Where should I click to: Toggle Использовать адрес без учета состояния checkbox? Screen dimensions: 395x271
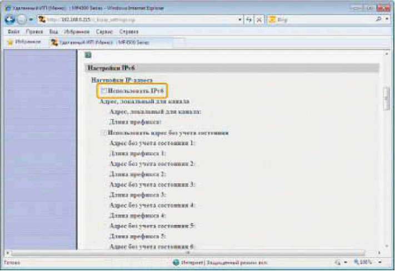[104, 133]
